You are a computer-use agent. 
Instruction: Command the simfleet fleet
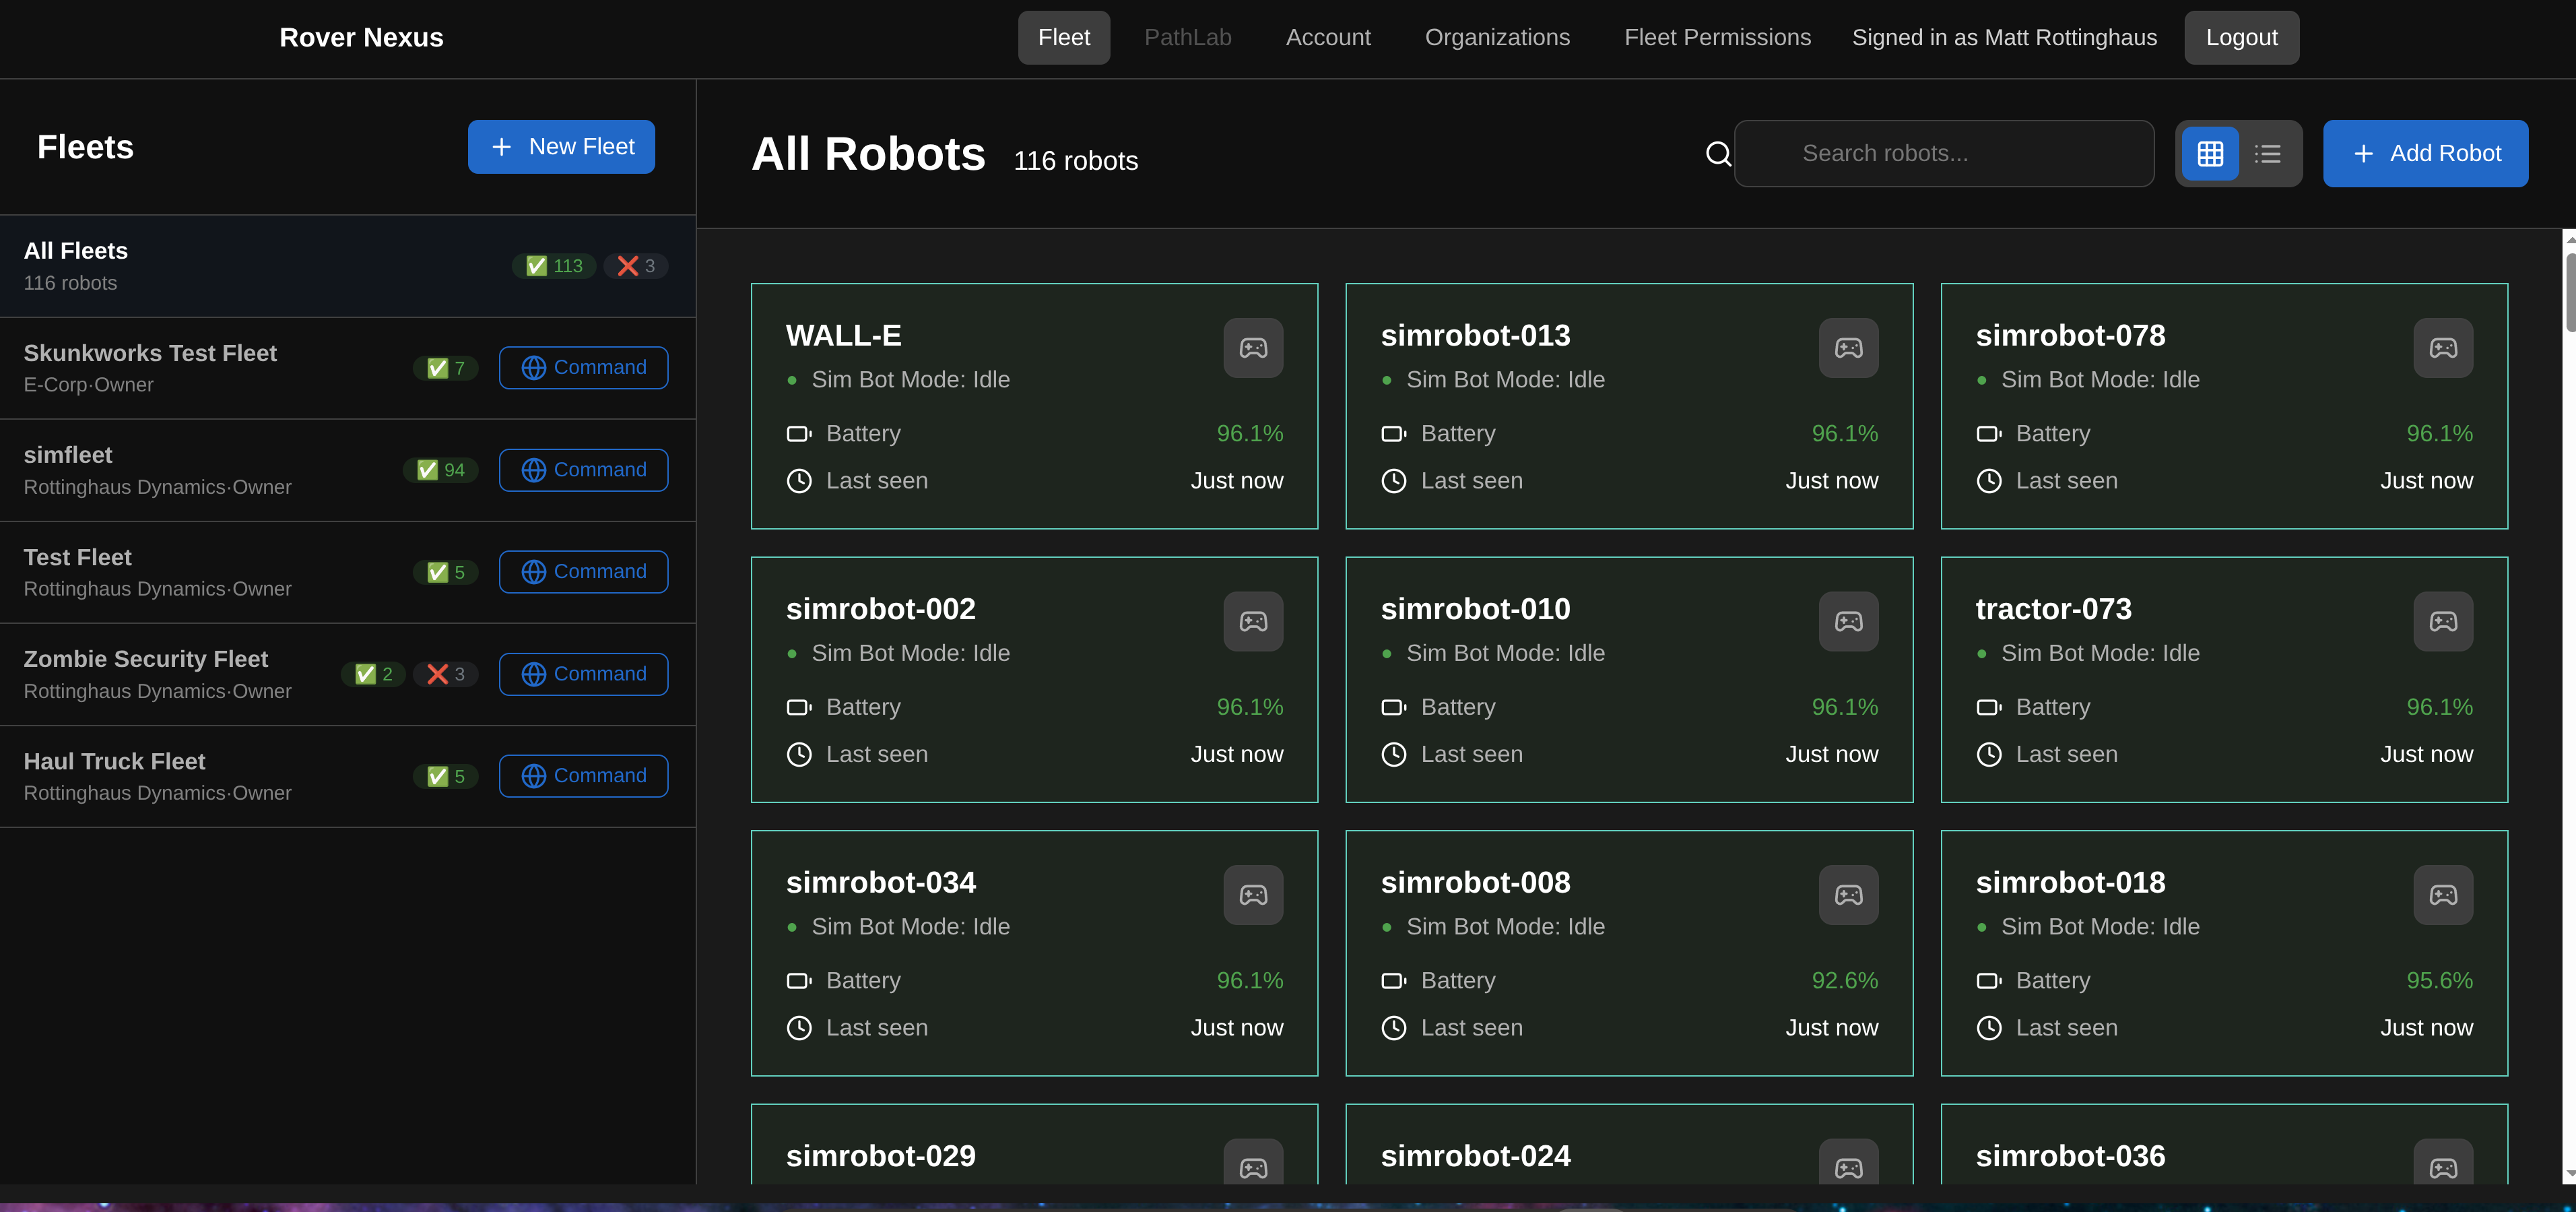point(584,470)
